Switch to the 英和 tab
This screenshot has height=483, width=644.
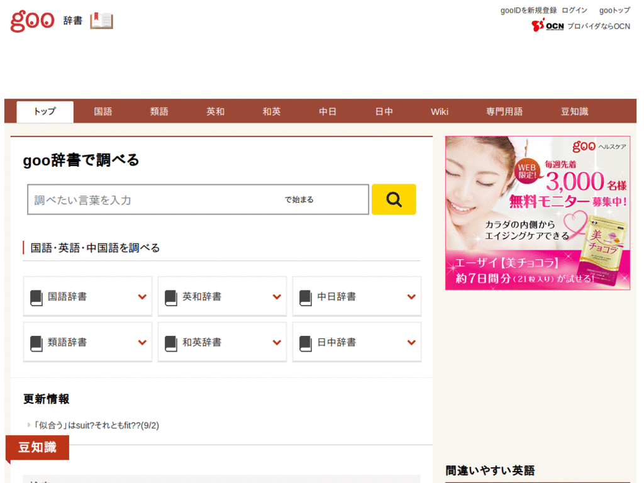click(215, 111)
